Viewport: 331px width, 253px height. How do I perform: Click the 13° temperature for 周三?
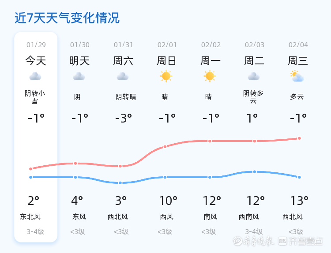(x=299, y=201)
